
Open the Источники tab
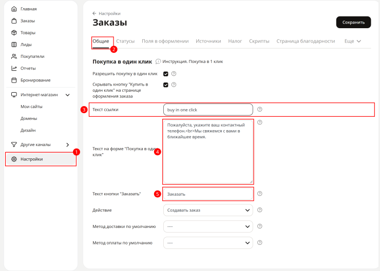(208, 41)
